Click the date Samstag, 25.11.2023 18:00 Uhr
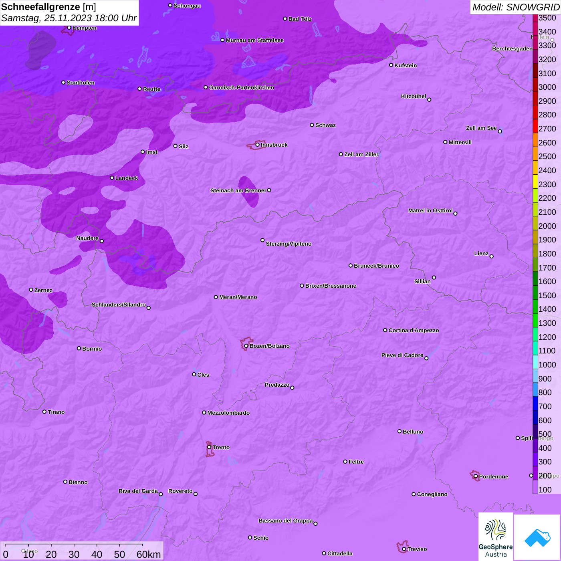The image size is (561, 561). 69,18
